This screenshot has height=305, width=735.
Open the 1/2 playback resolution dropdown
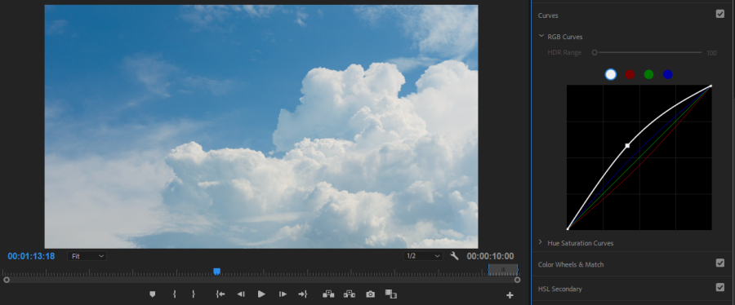coord(423,256)
